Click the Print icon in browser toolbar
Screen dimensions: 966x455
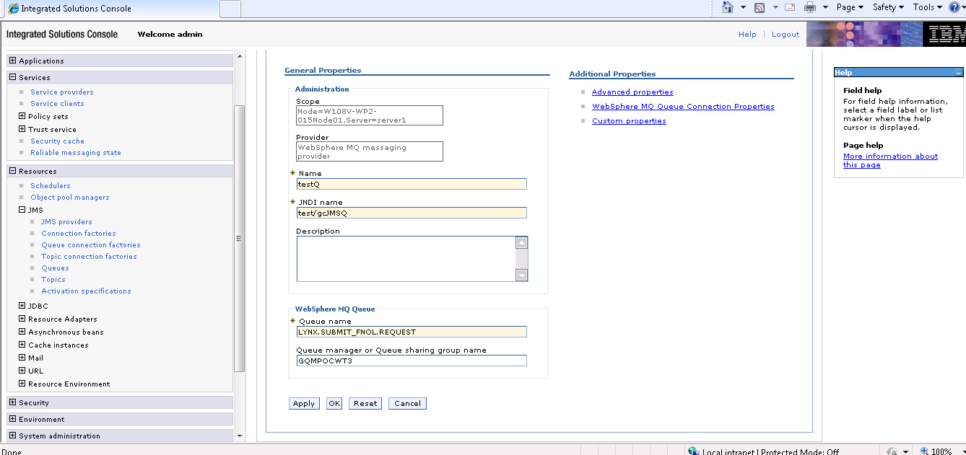(x=810, y=7)
